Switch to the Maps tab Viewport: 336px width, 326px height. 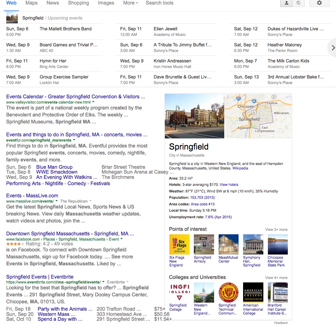(31, 3)
